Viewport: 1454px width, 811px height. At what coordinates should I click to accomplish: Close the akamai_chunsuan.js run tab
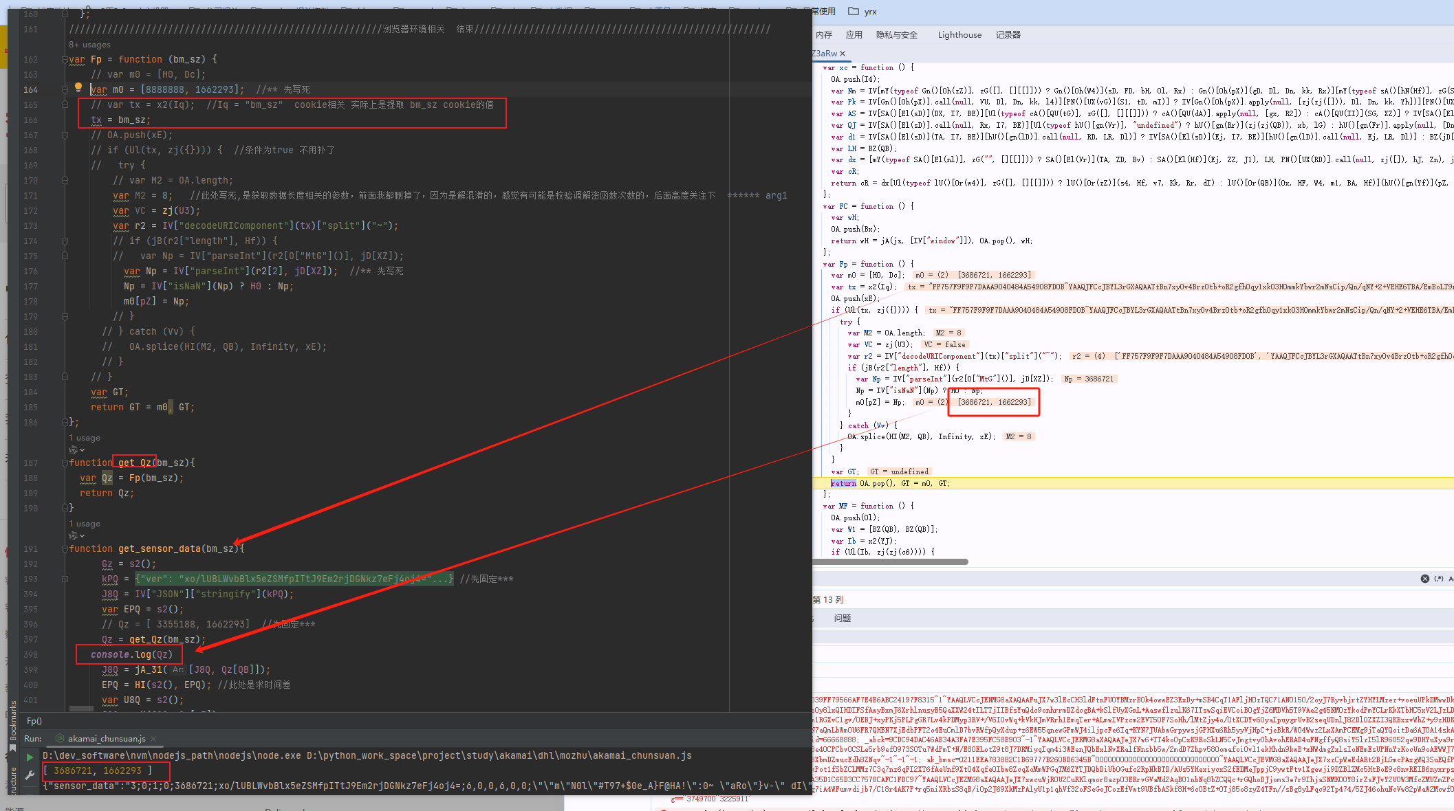pos(153,739)
